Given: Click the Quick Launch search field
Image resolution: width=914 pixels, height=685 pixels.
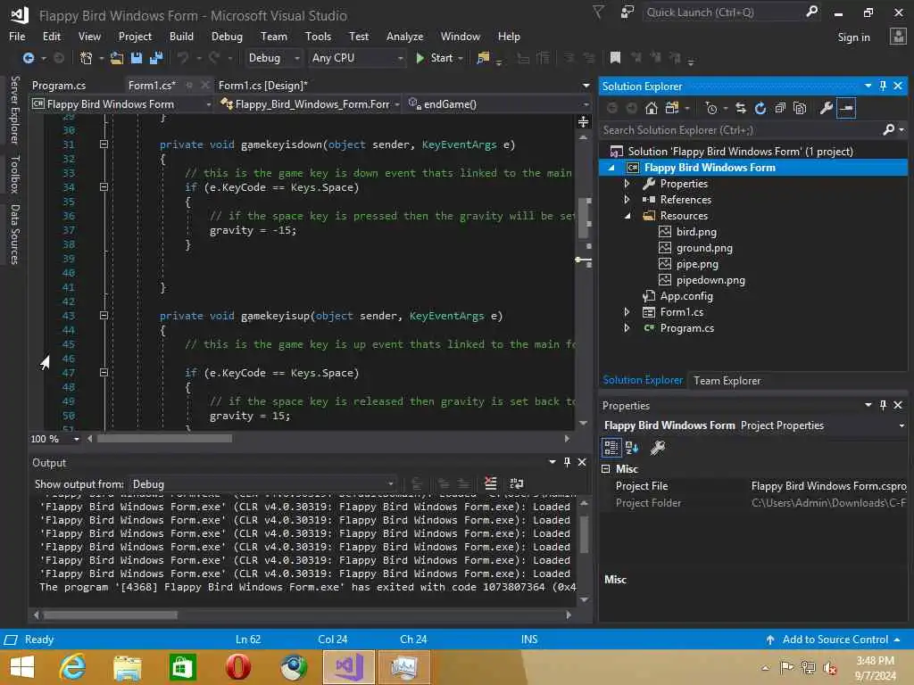Looking at the screenshot, I should pyautogui.click(x=723, y=12).
